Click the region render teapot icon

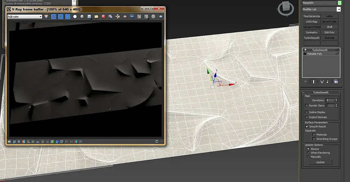(x=125, y=17)
